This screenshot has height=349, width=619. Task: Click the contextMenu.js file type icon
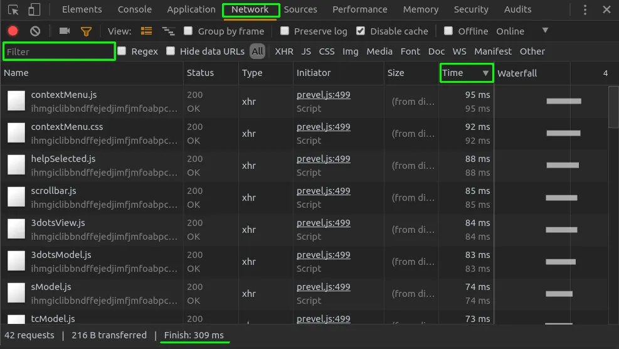click(16, 101)
